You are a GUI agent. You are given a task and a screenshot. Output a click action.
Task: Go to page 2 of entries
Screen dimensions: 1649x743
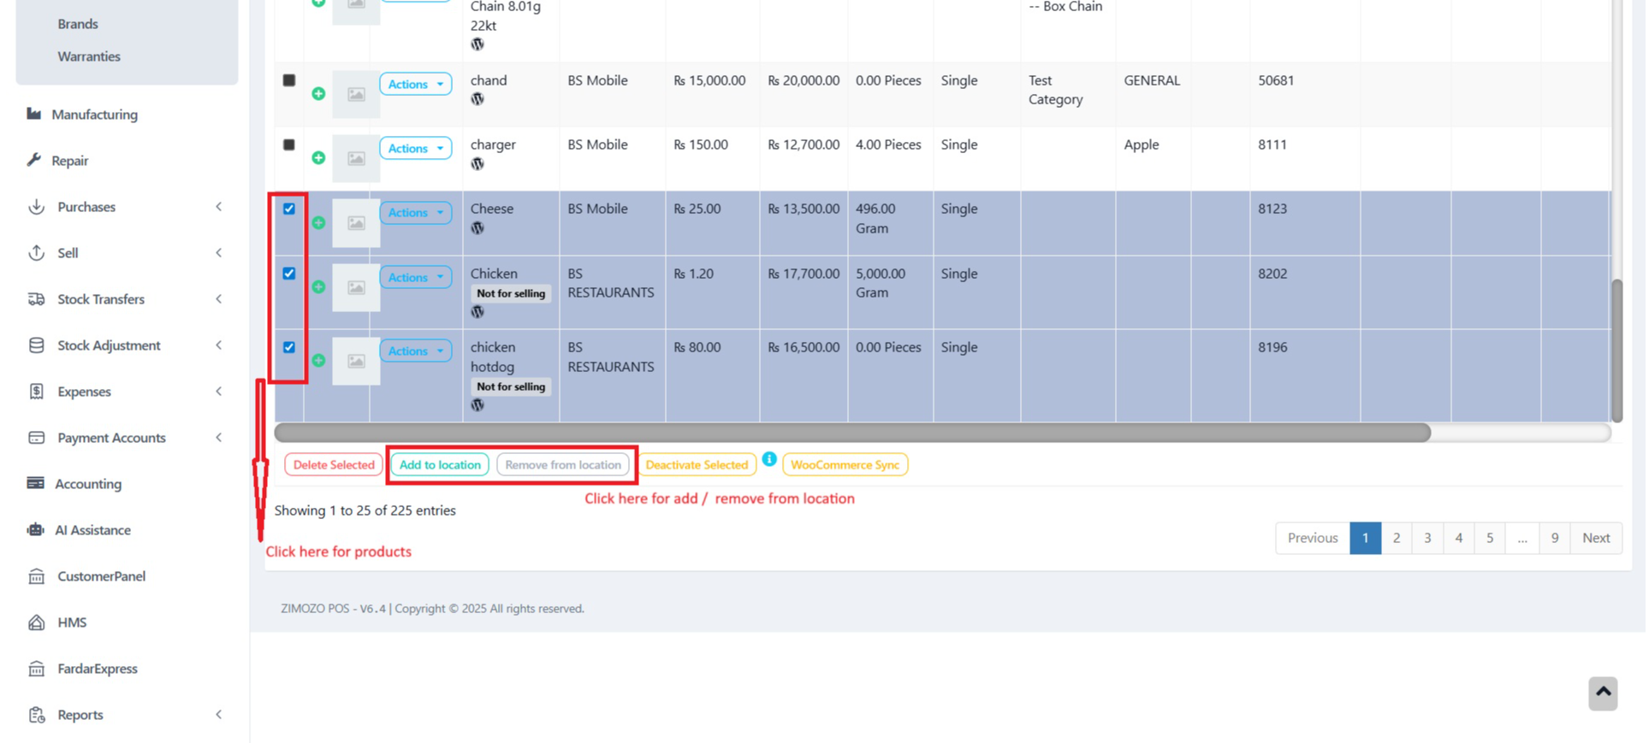(1396, 538)
